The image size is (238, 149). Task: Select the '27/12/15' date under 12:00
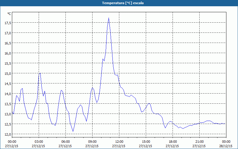[119, 146]
